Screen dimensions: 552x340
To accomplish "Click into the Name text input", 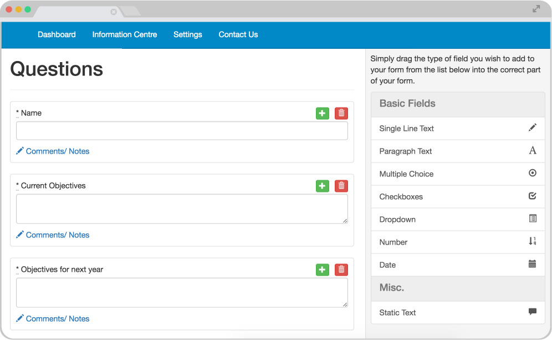I will (x=182, y=131).
